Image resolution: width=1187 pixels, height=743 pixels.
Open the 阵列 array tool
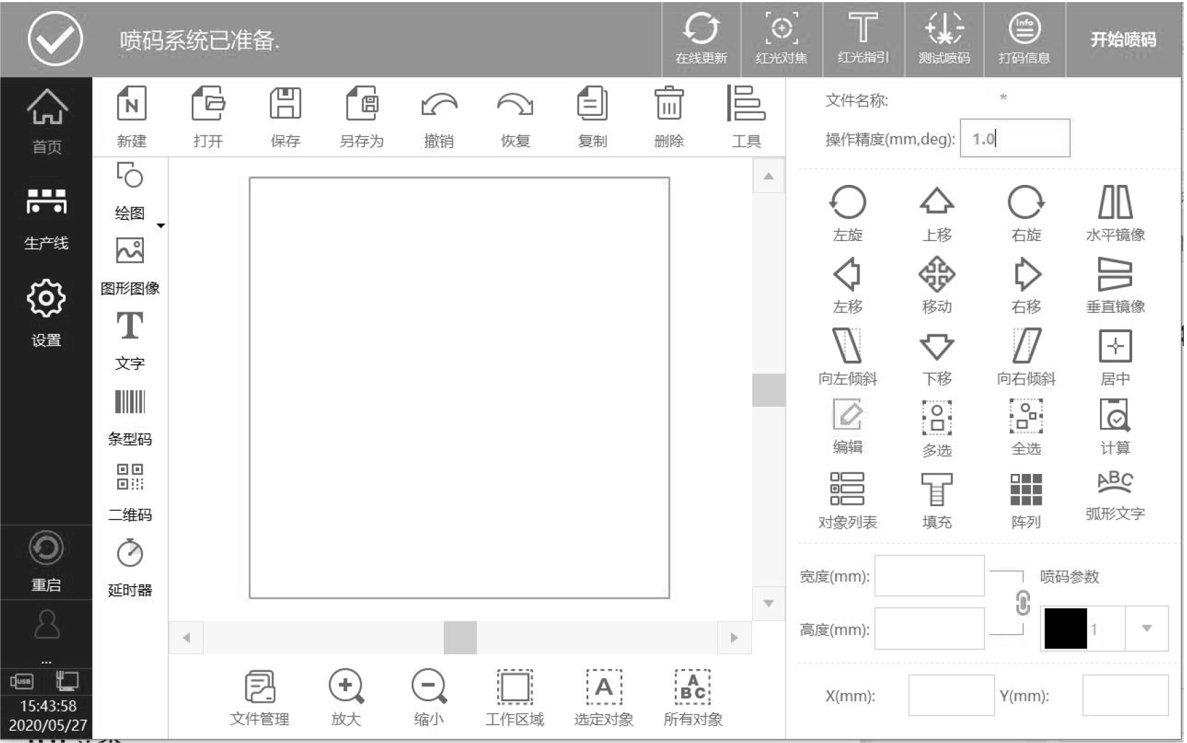click(1025, 490)
